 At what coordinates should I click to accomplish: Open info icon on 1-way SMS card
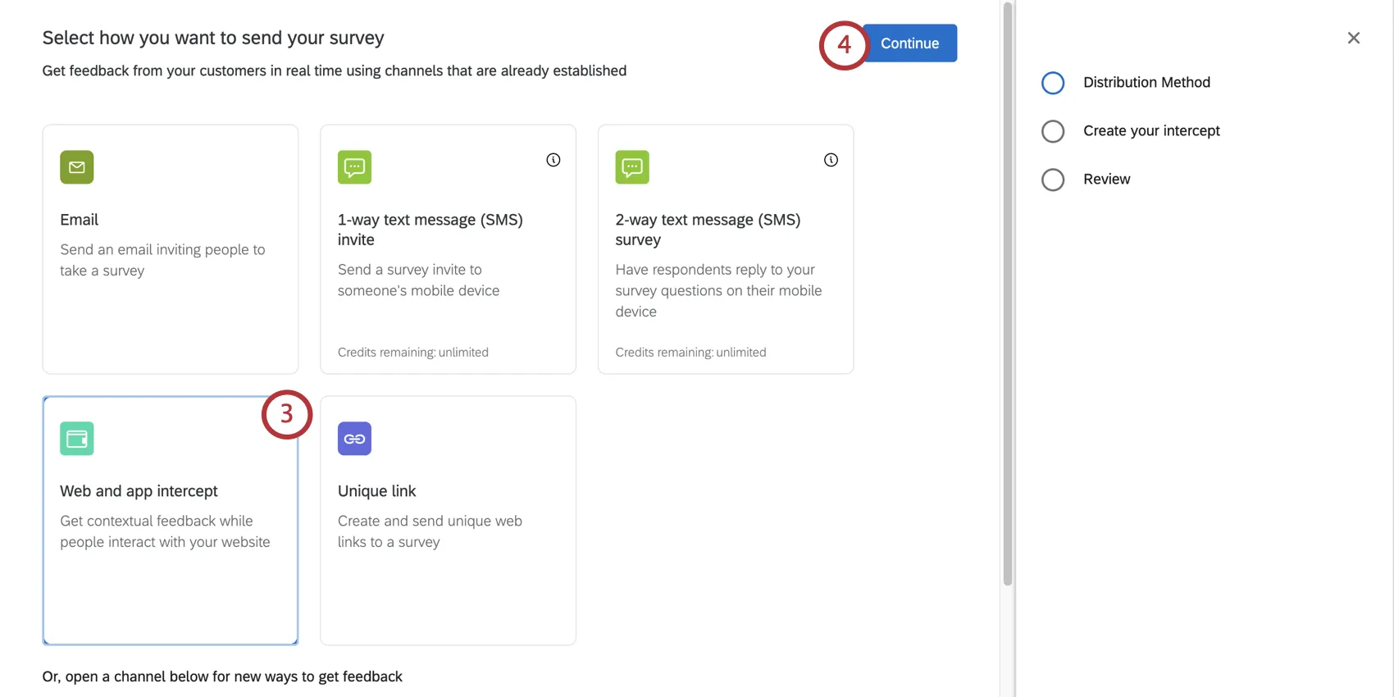553,160
